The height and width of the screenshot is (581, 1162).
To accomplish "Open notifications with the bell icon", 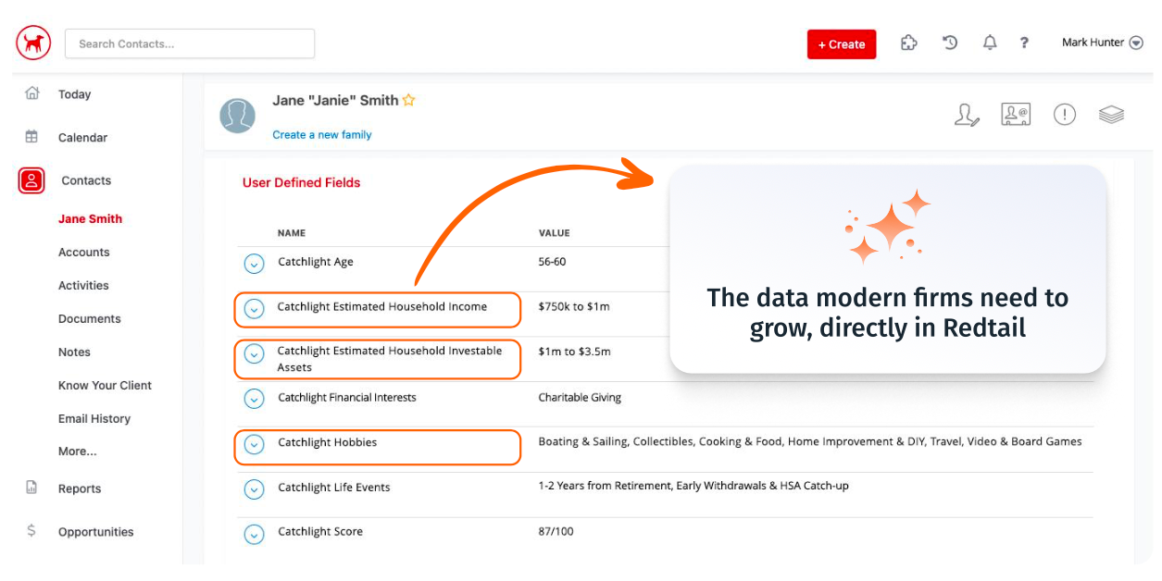I will click(x=989, y=43).
